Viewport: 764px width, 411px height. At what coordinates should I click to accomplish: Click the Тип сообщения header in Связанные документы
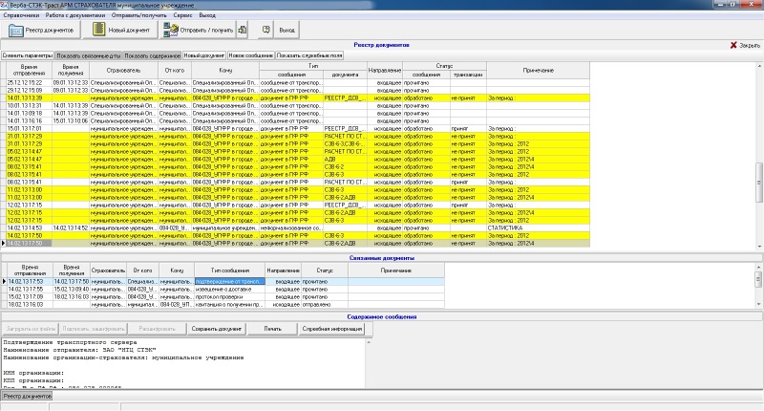[x=229, y=270]
